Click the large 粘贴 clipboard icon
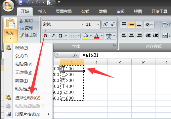 pyautogui.click(x=11, y=23)
